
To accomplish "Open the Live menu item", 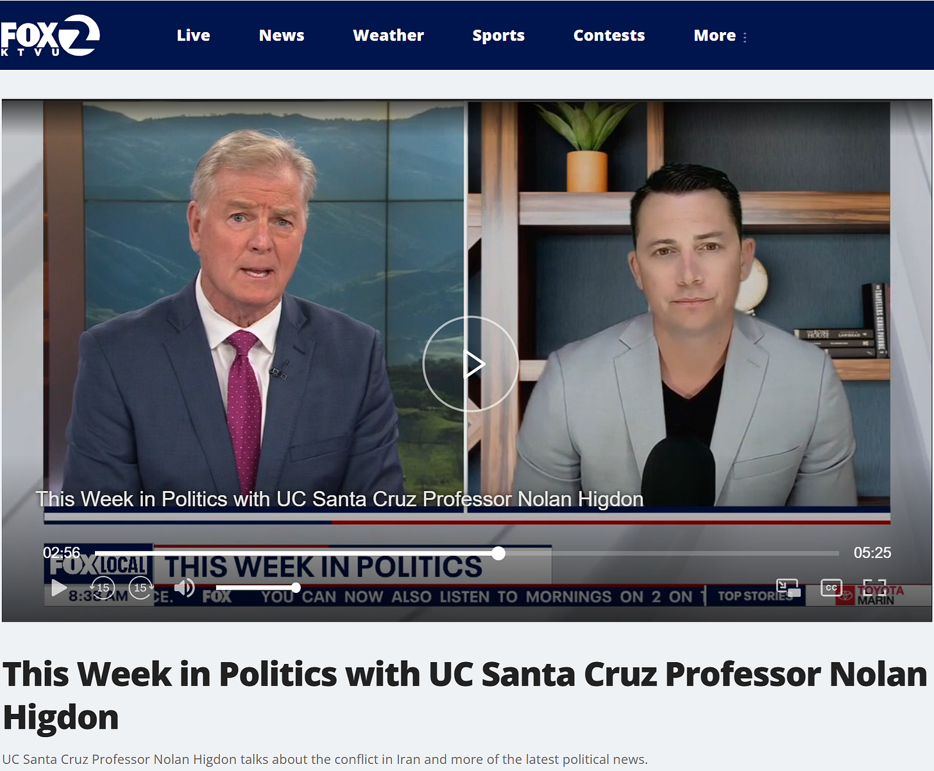I will coord(193,35).
